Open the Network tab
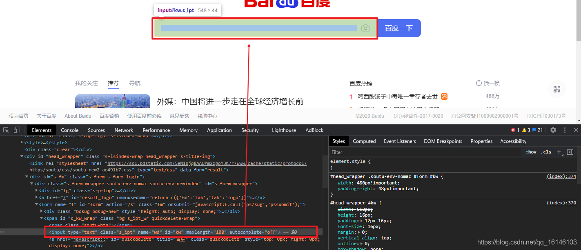This screenshot has width=581, height=250. coord(124,130)
